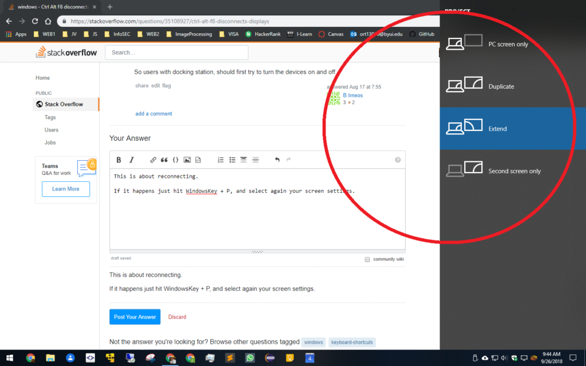
Task: Click the Bold formatting icon in editor
Action: (119, 160)
